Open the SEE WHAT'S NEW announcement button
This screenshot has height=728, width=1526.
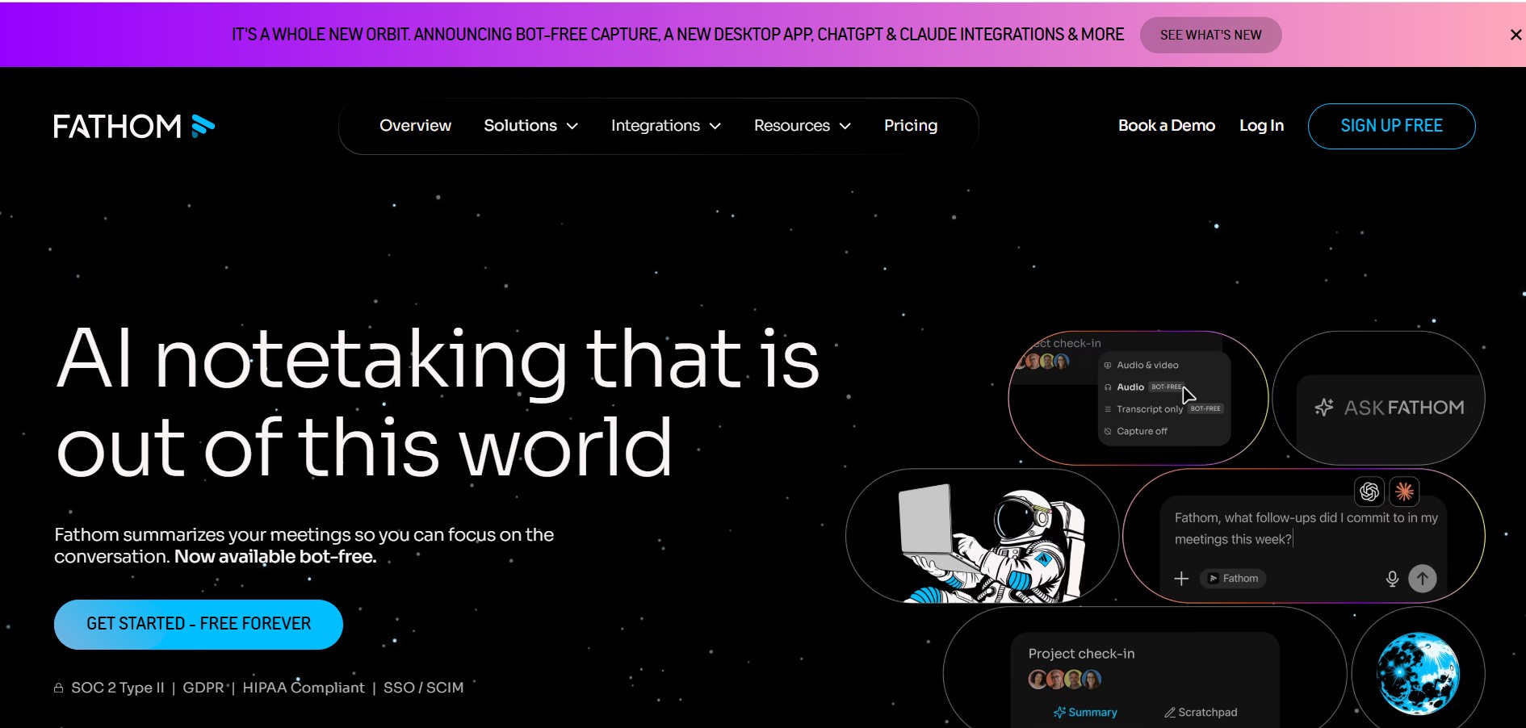point(1210,35)
